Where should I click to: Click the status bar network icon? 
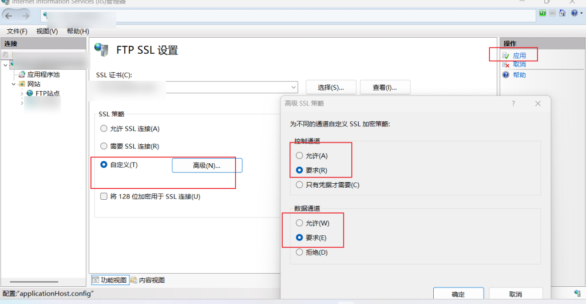coord(577,294)
